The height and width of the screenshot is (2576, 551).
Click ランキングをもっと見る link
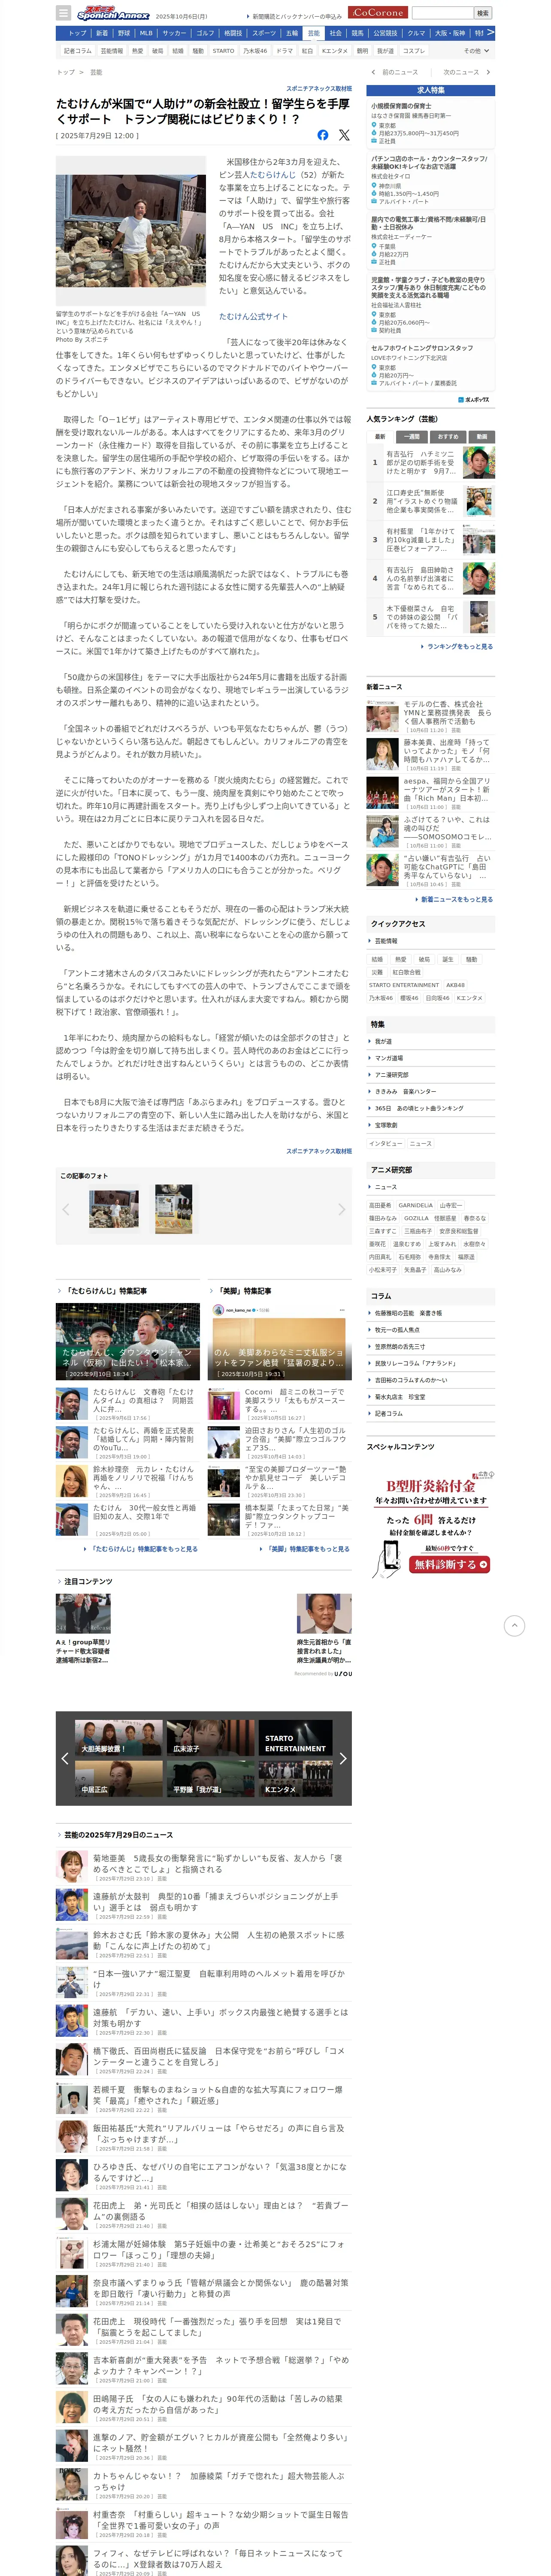click(x=458, y=646)
